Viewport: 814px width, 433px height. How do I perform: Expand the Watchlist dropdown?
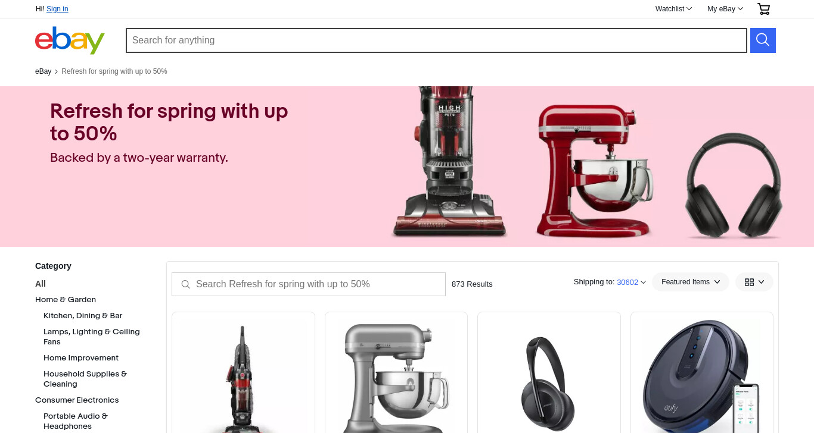pyautogui.click(x=673, y=9)
